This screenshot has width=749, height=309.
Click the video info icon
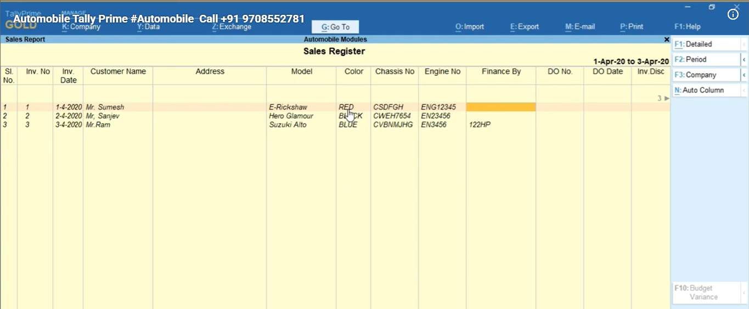[x=733, y=15]
